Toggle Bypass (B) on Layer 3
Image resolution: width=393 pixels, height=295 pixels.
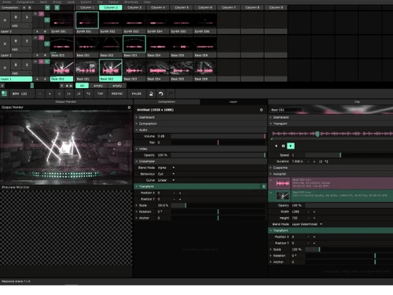pos(16,17)
